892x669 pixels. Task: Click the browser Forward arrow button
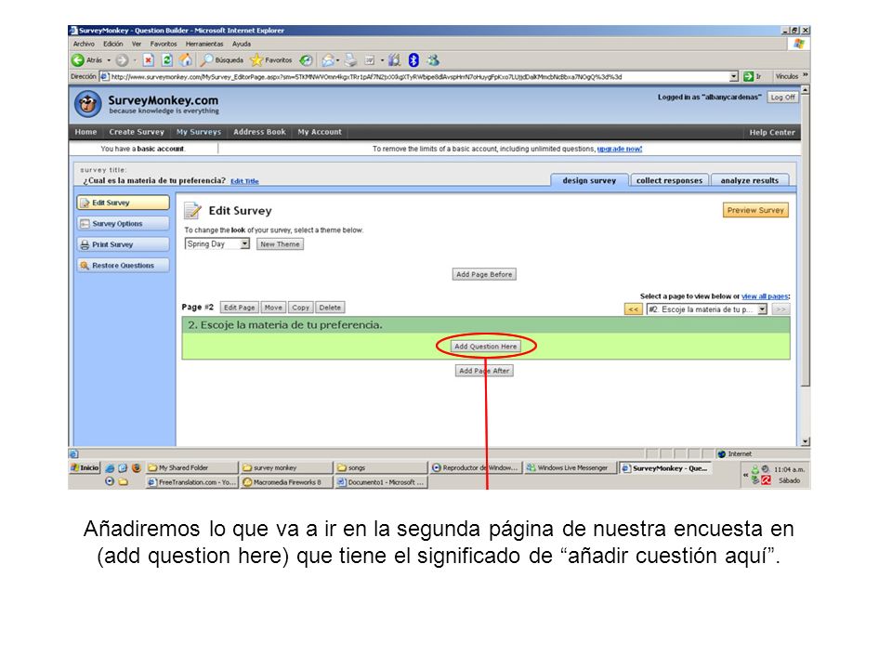point(122,59)
